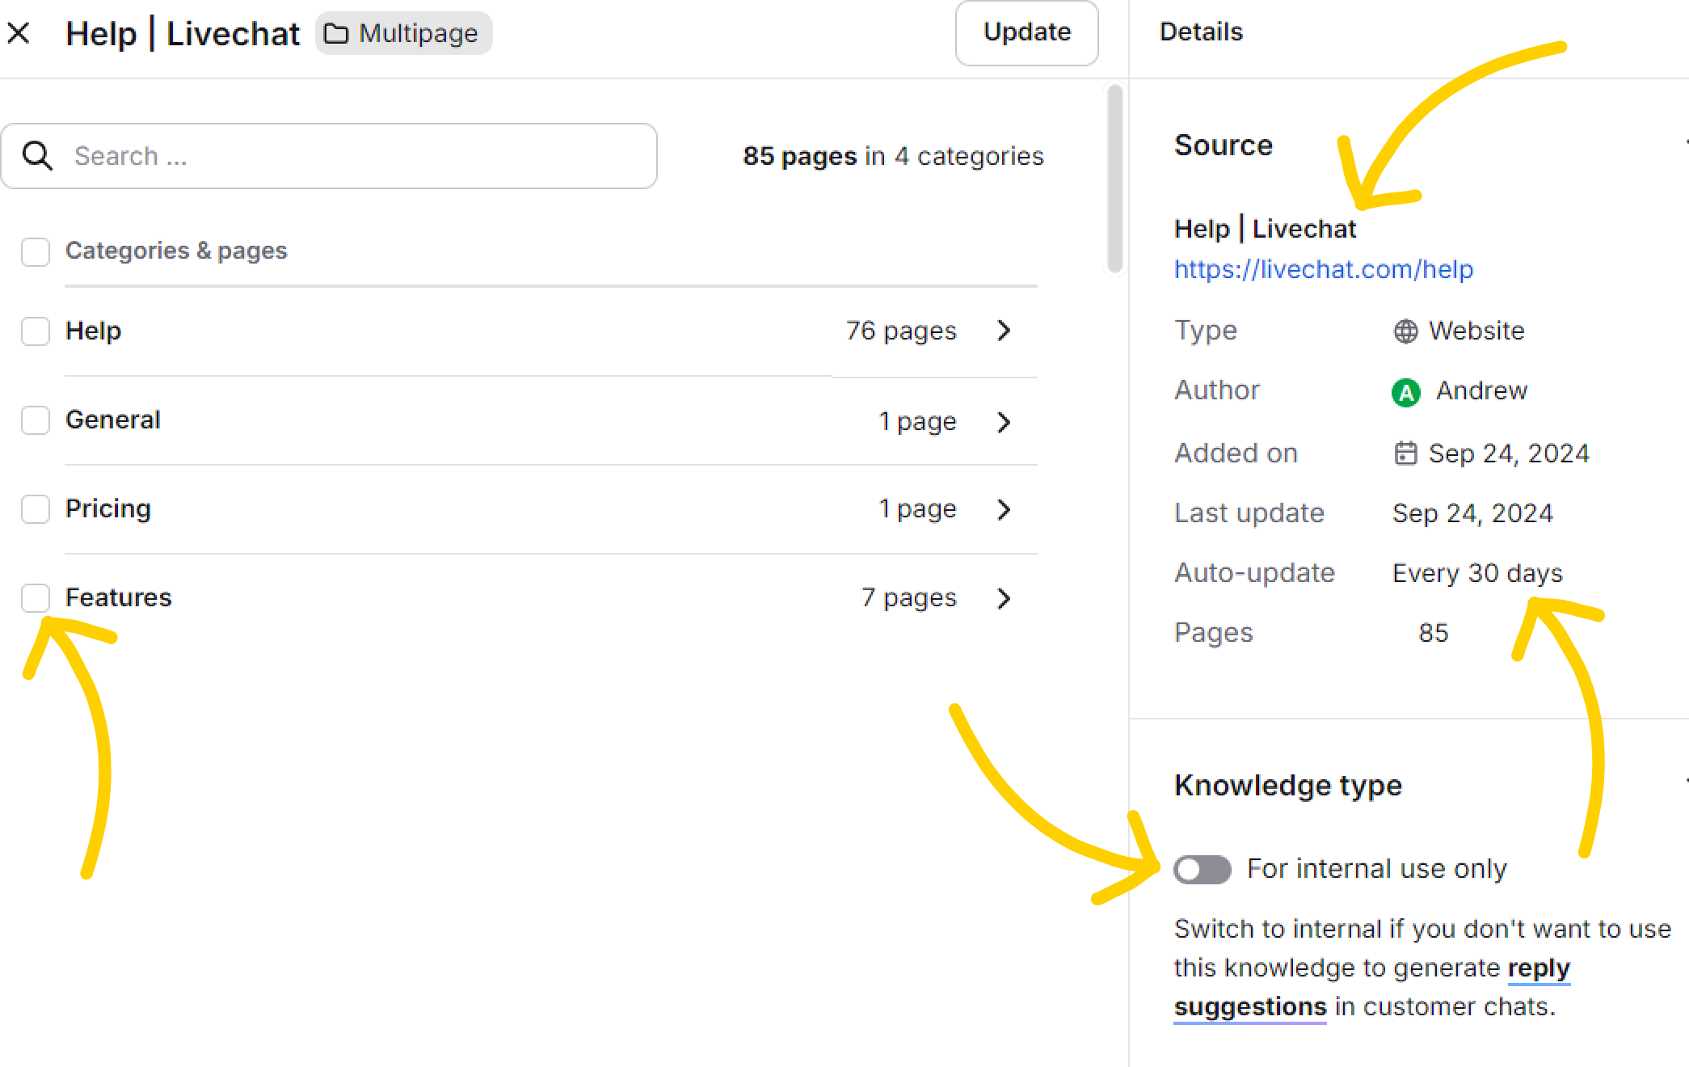Select all Categories & pages checkbox
This screenshot has width=1689, height=1067.
click(x=36, y=251)
